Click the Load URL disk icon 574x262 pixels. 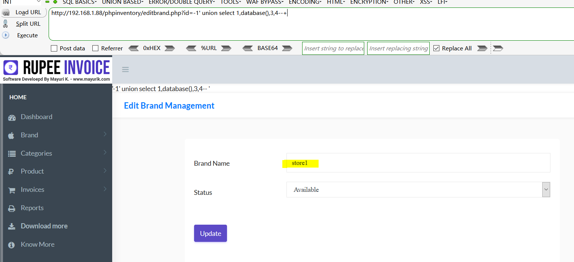tap(6, 13)
